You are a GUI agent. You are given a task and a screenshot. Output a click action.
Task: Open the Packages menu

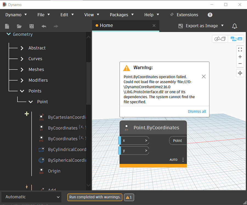(x=119, y=15)
